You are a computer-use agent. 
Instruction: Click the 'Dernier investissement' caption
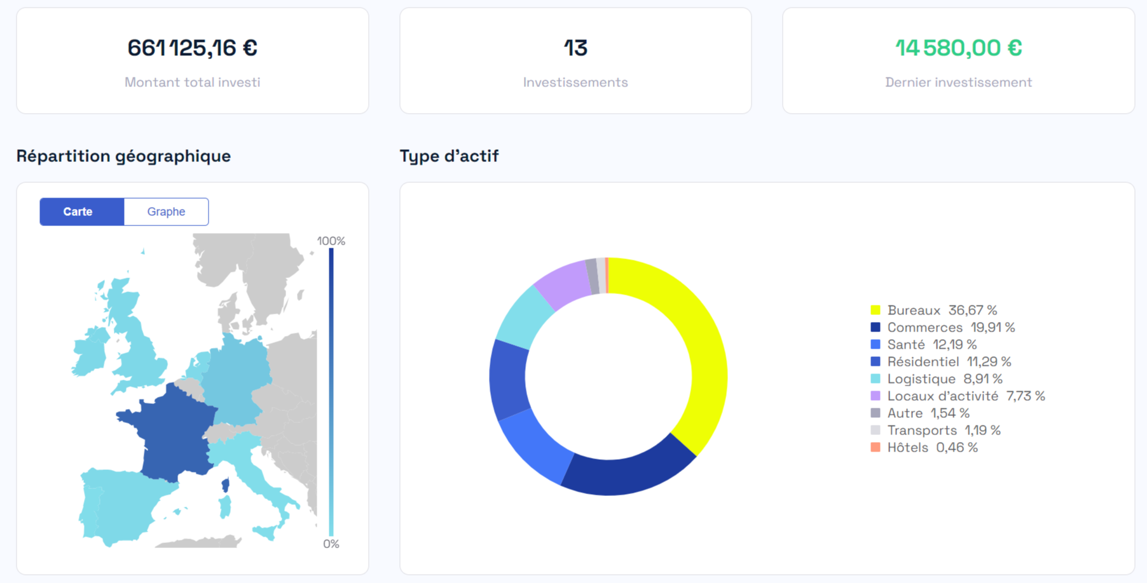point(959,82)
